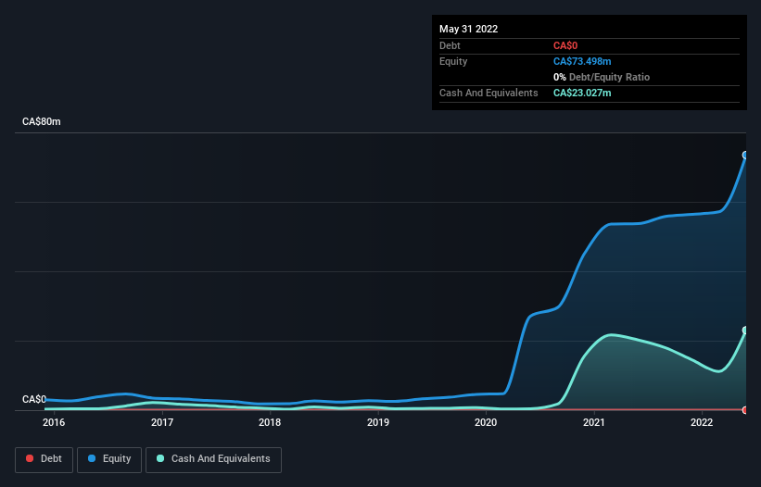This screenshot has height=487, width=761.
Task: Click the teal Cash And Equivalents legend dot
Action: [x=160, y=458]
